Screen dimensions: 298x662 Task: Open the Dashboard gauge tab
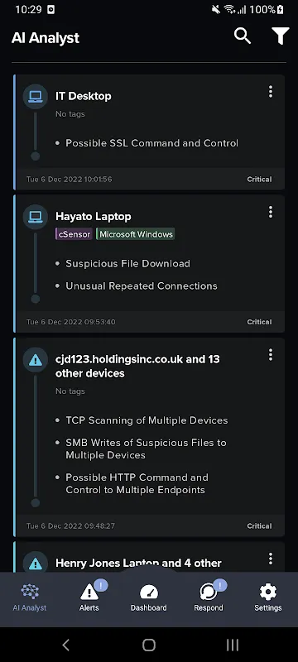(x=148, y=597)
